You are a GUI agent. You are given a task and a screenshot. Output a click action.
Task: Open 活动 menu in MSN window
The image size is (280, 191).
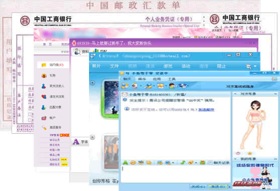(x=185, y=66)
